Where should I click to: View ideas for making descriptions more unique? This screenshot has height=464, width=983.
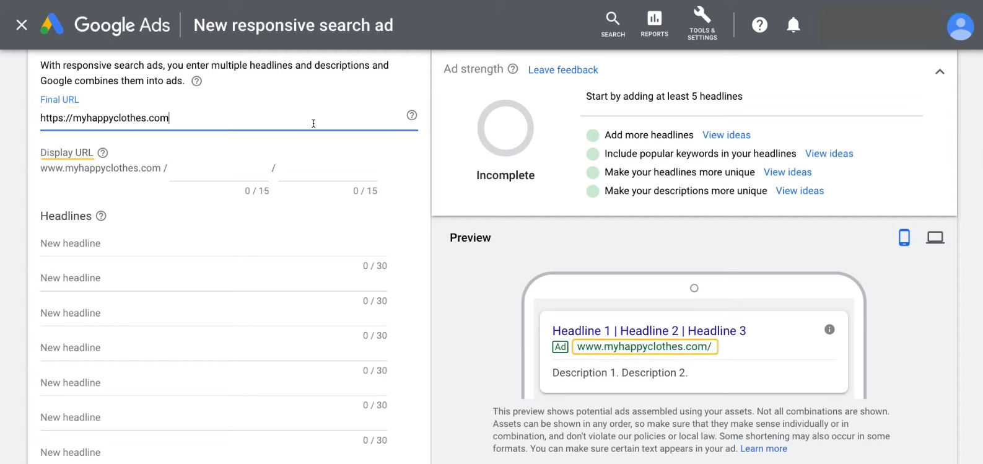click(800, 191)
